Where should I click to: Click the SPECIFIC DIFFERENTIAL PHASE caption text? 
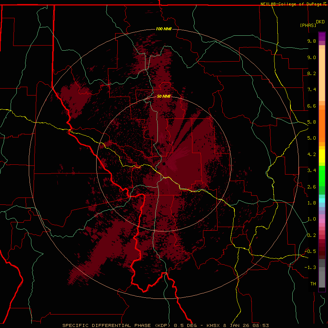tap(106, 325)
